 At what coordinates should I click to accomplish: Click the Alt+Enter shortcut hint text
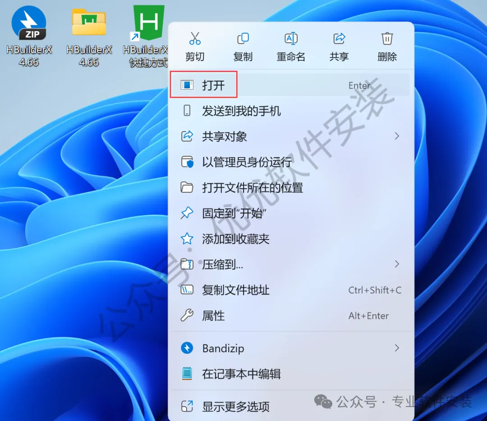point(368,316)
